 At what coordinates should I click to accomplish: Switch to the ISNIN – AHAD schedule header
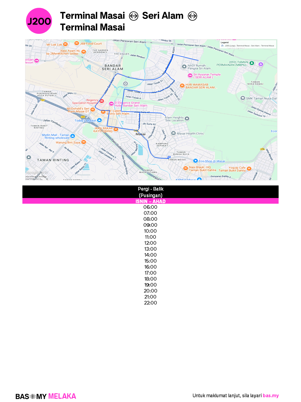pos(150,201)
